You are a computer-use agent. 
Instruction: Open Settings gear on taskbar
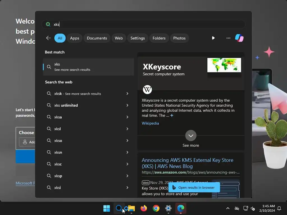click(168, 208)
